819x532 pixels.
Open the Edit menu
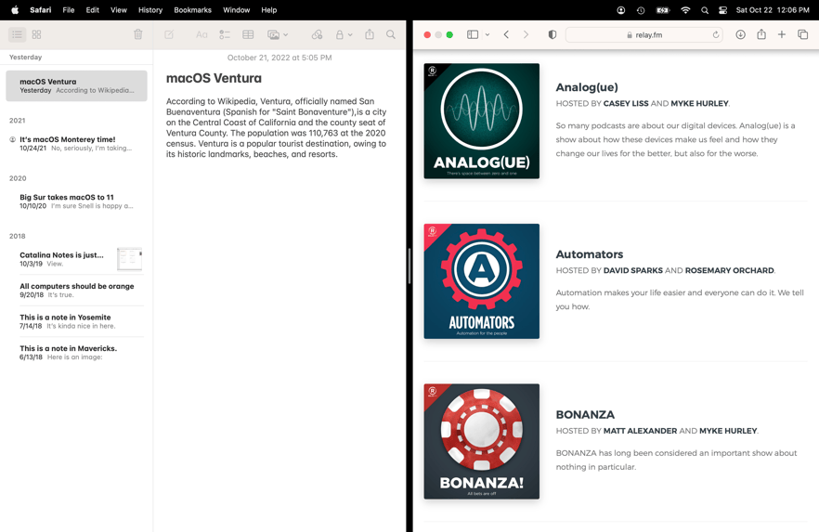coord(93,10)
